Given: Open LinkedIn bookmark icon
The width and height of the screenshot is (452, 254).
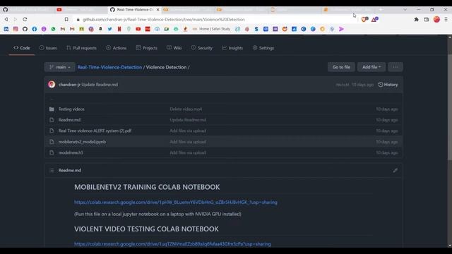Looking at the screenshot, I should coord(6,29).
